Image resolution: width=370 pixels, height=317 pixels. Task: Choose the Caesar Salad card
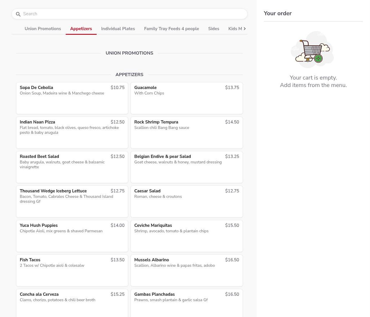186,201
